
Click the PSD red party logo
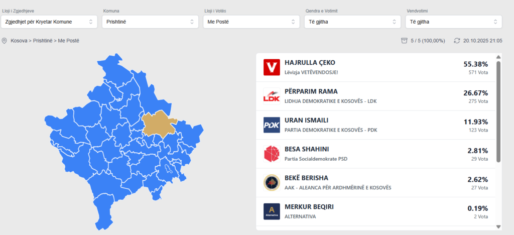[272, 154]
